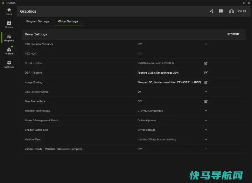Click the 'RTX HDR' setting label

pyautogui.click(x=30, y=54)
